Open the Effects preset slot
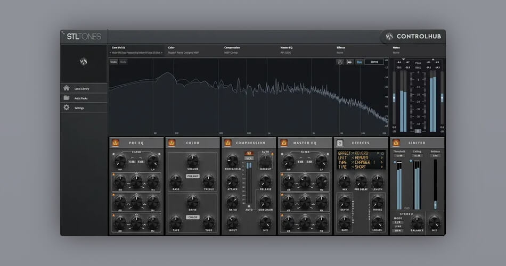506x266 pixels. (x=362, y=50)
